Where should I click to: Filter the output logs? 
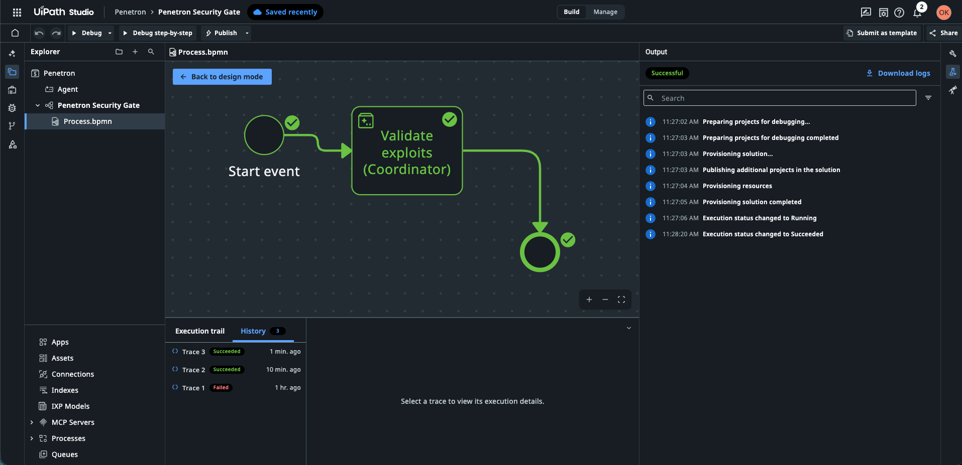pos(928,98)
